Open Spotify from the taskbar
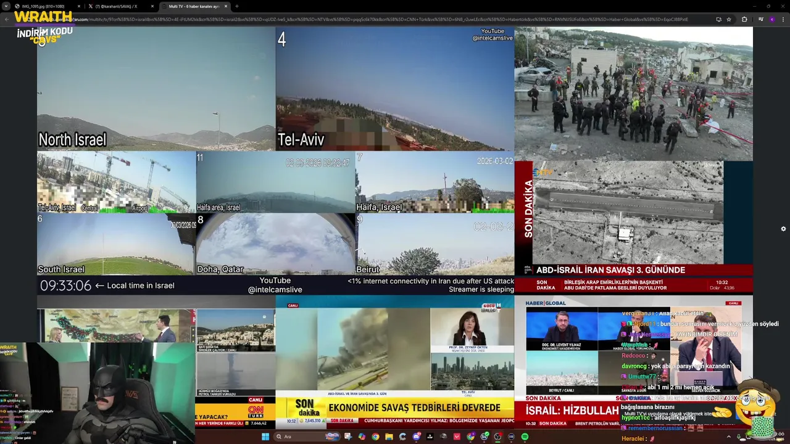This screenshot has width=790, height=444. tap(525, 437)
